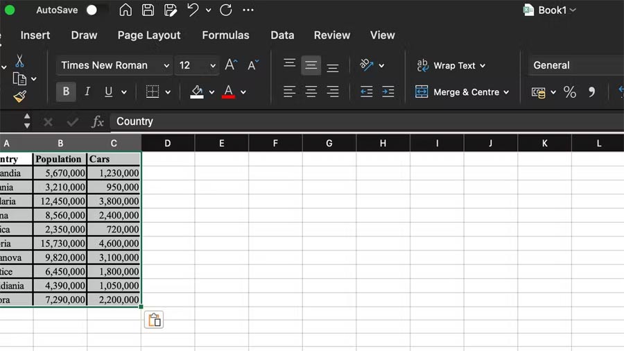Centre text horizontally
The height and width of the screenshot is (351, 624).
pyautogui.click(x=311, y=92)
